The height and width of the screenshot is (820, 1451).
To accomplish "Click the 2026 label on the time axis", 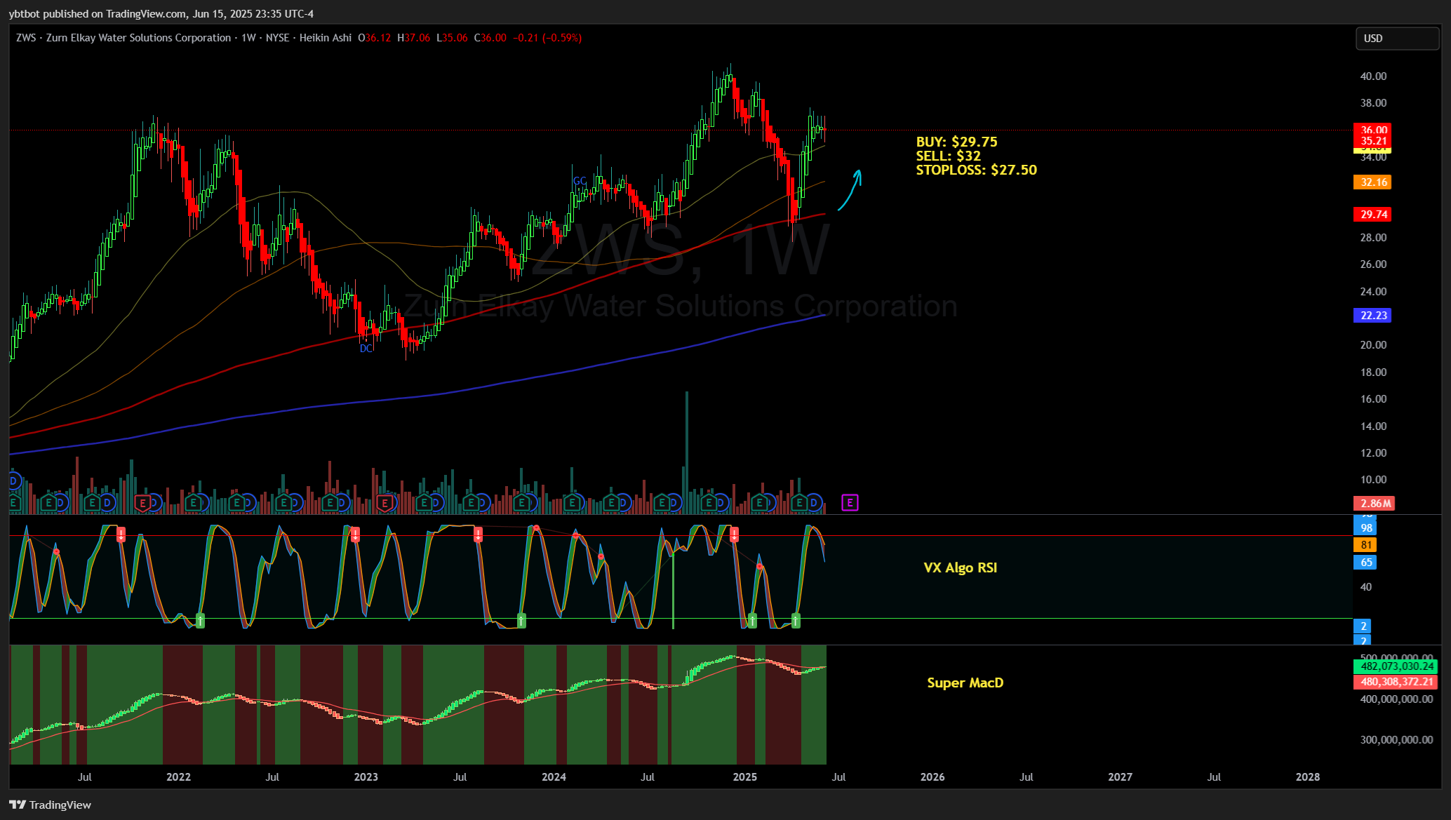I will point(932,777).
